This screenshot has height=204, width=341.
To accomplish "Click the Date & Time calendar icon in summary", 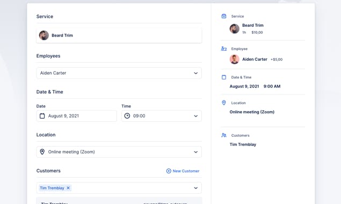I will (x=224, y=77).
